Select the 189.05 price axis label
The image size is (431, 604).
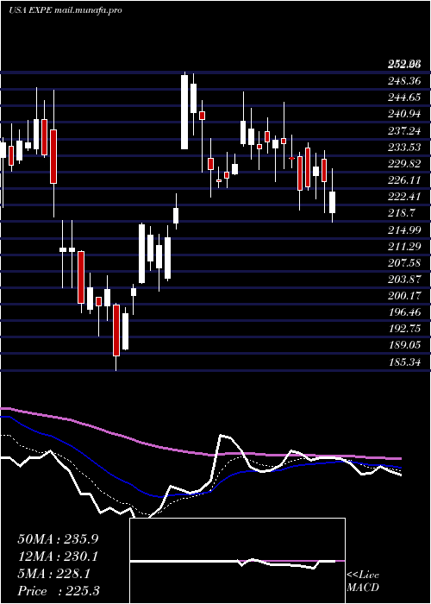(404, 345)
